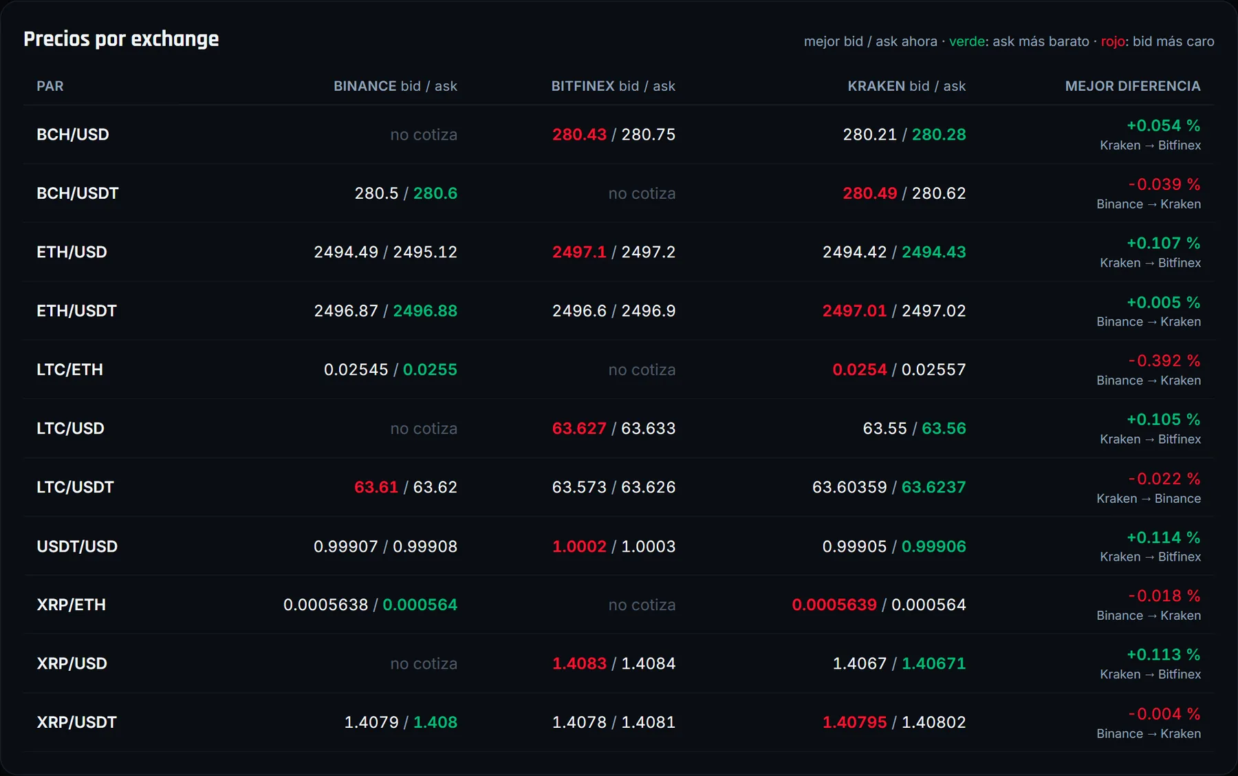
Task: Select the XRP/USDT pair label
Action: pos(77,722)
